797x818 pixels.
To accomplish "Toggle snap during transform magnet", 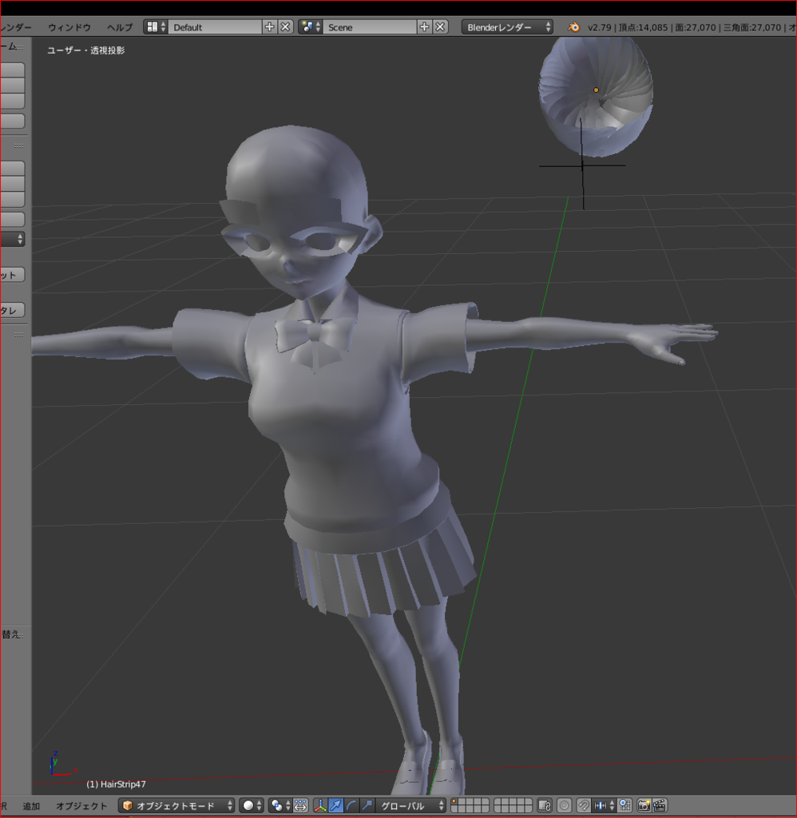I will (x=585, y=806).
